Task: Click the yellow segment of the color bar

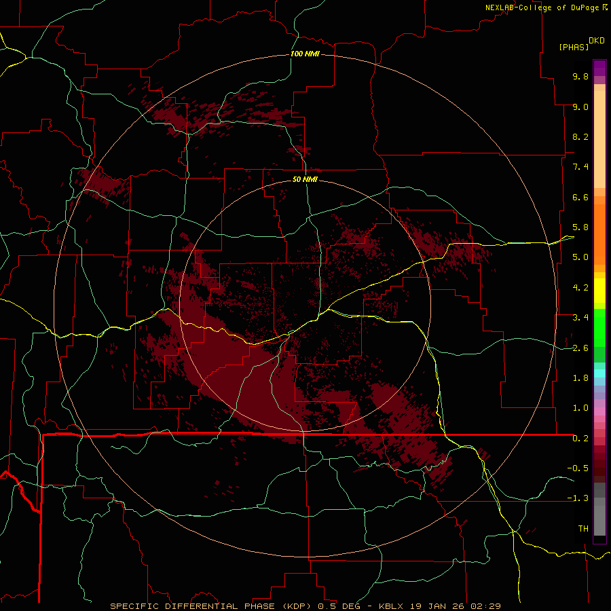Action: [599, 291]
